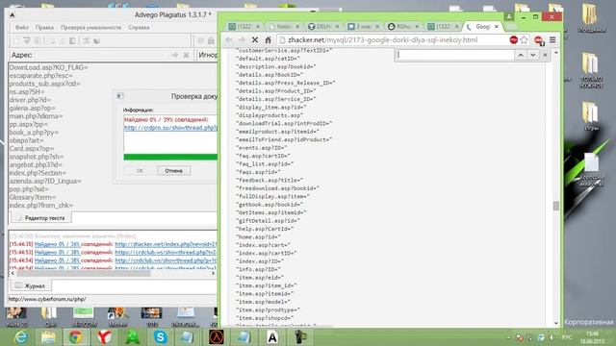Open File Explorer from taskbar
Image resolution: width=616 pixels, height=346 pixels.
pos(48,337)
